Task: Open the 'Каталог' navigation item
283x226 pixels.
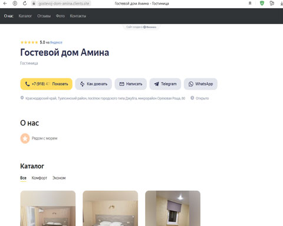Action: tap(25, 16)
